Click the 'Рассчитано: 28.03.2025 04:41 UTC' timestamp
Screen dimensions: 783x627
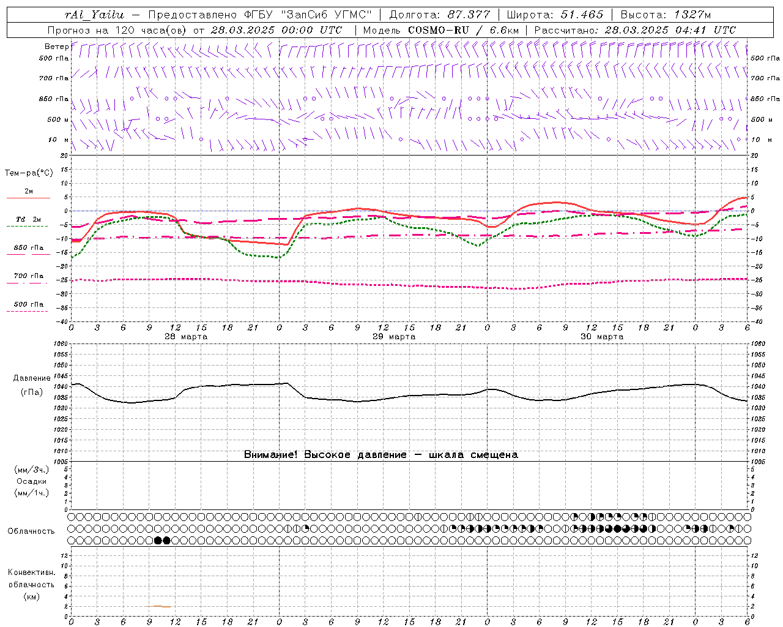pos(635,30)
